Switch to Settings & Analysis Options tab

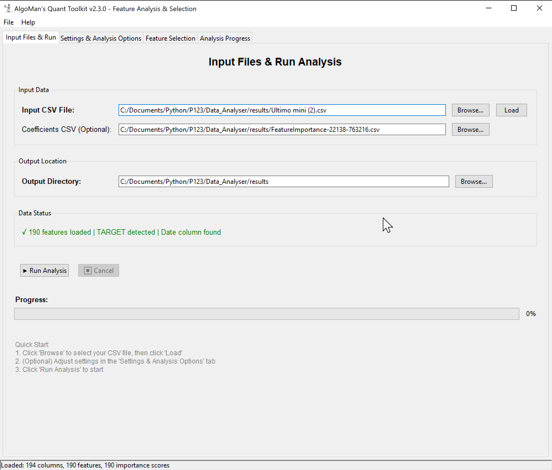(x=101, y=38)
